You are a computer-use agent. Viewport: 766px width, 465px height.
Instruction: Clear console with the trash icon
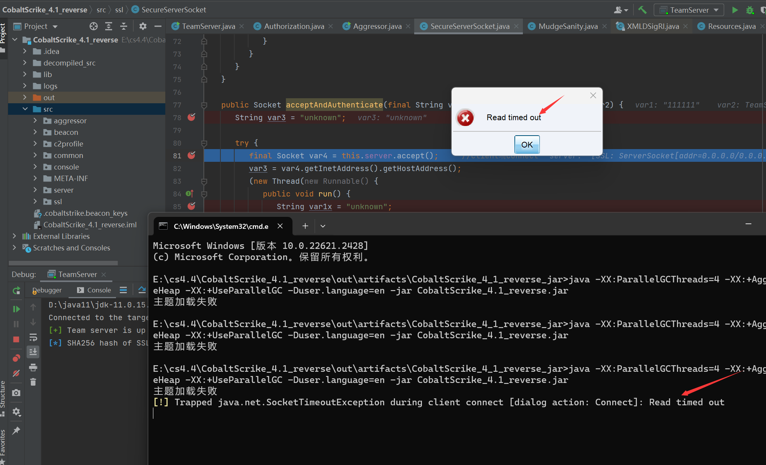(x=33, y=382)
